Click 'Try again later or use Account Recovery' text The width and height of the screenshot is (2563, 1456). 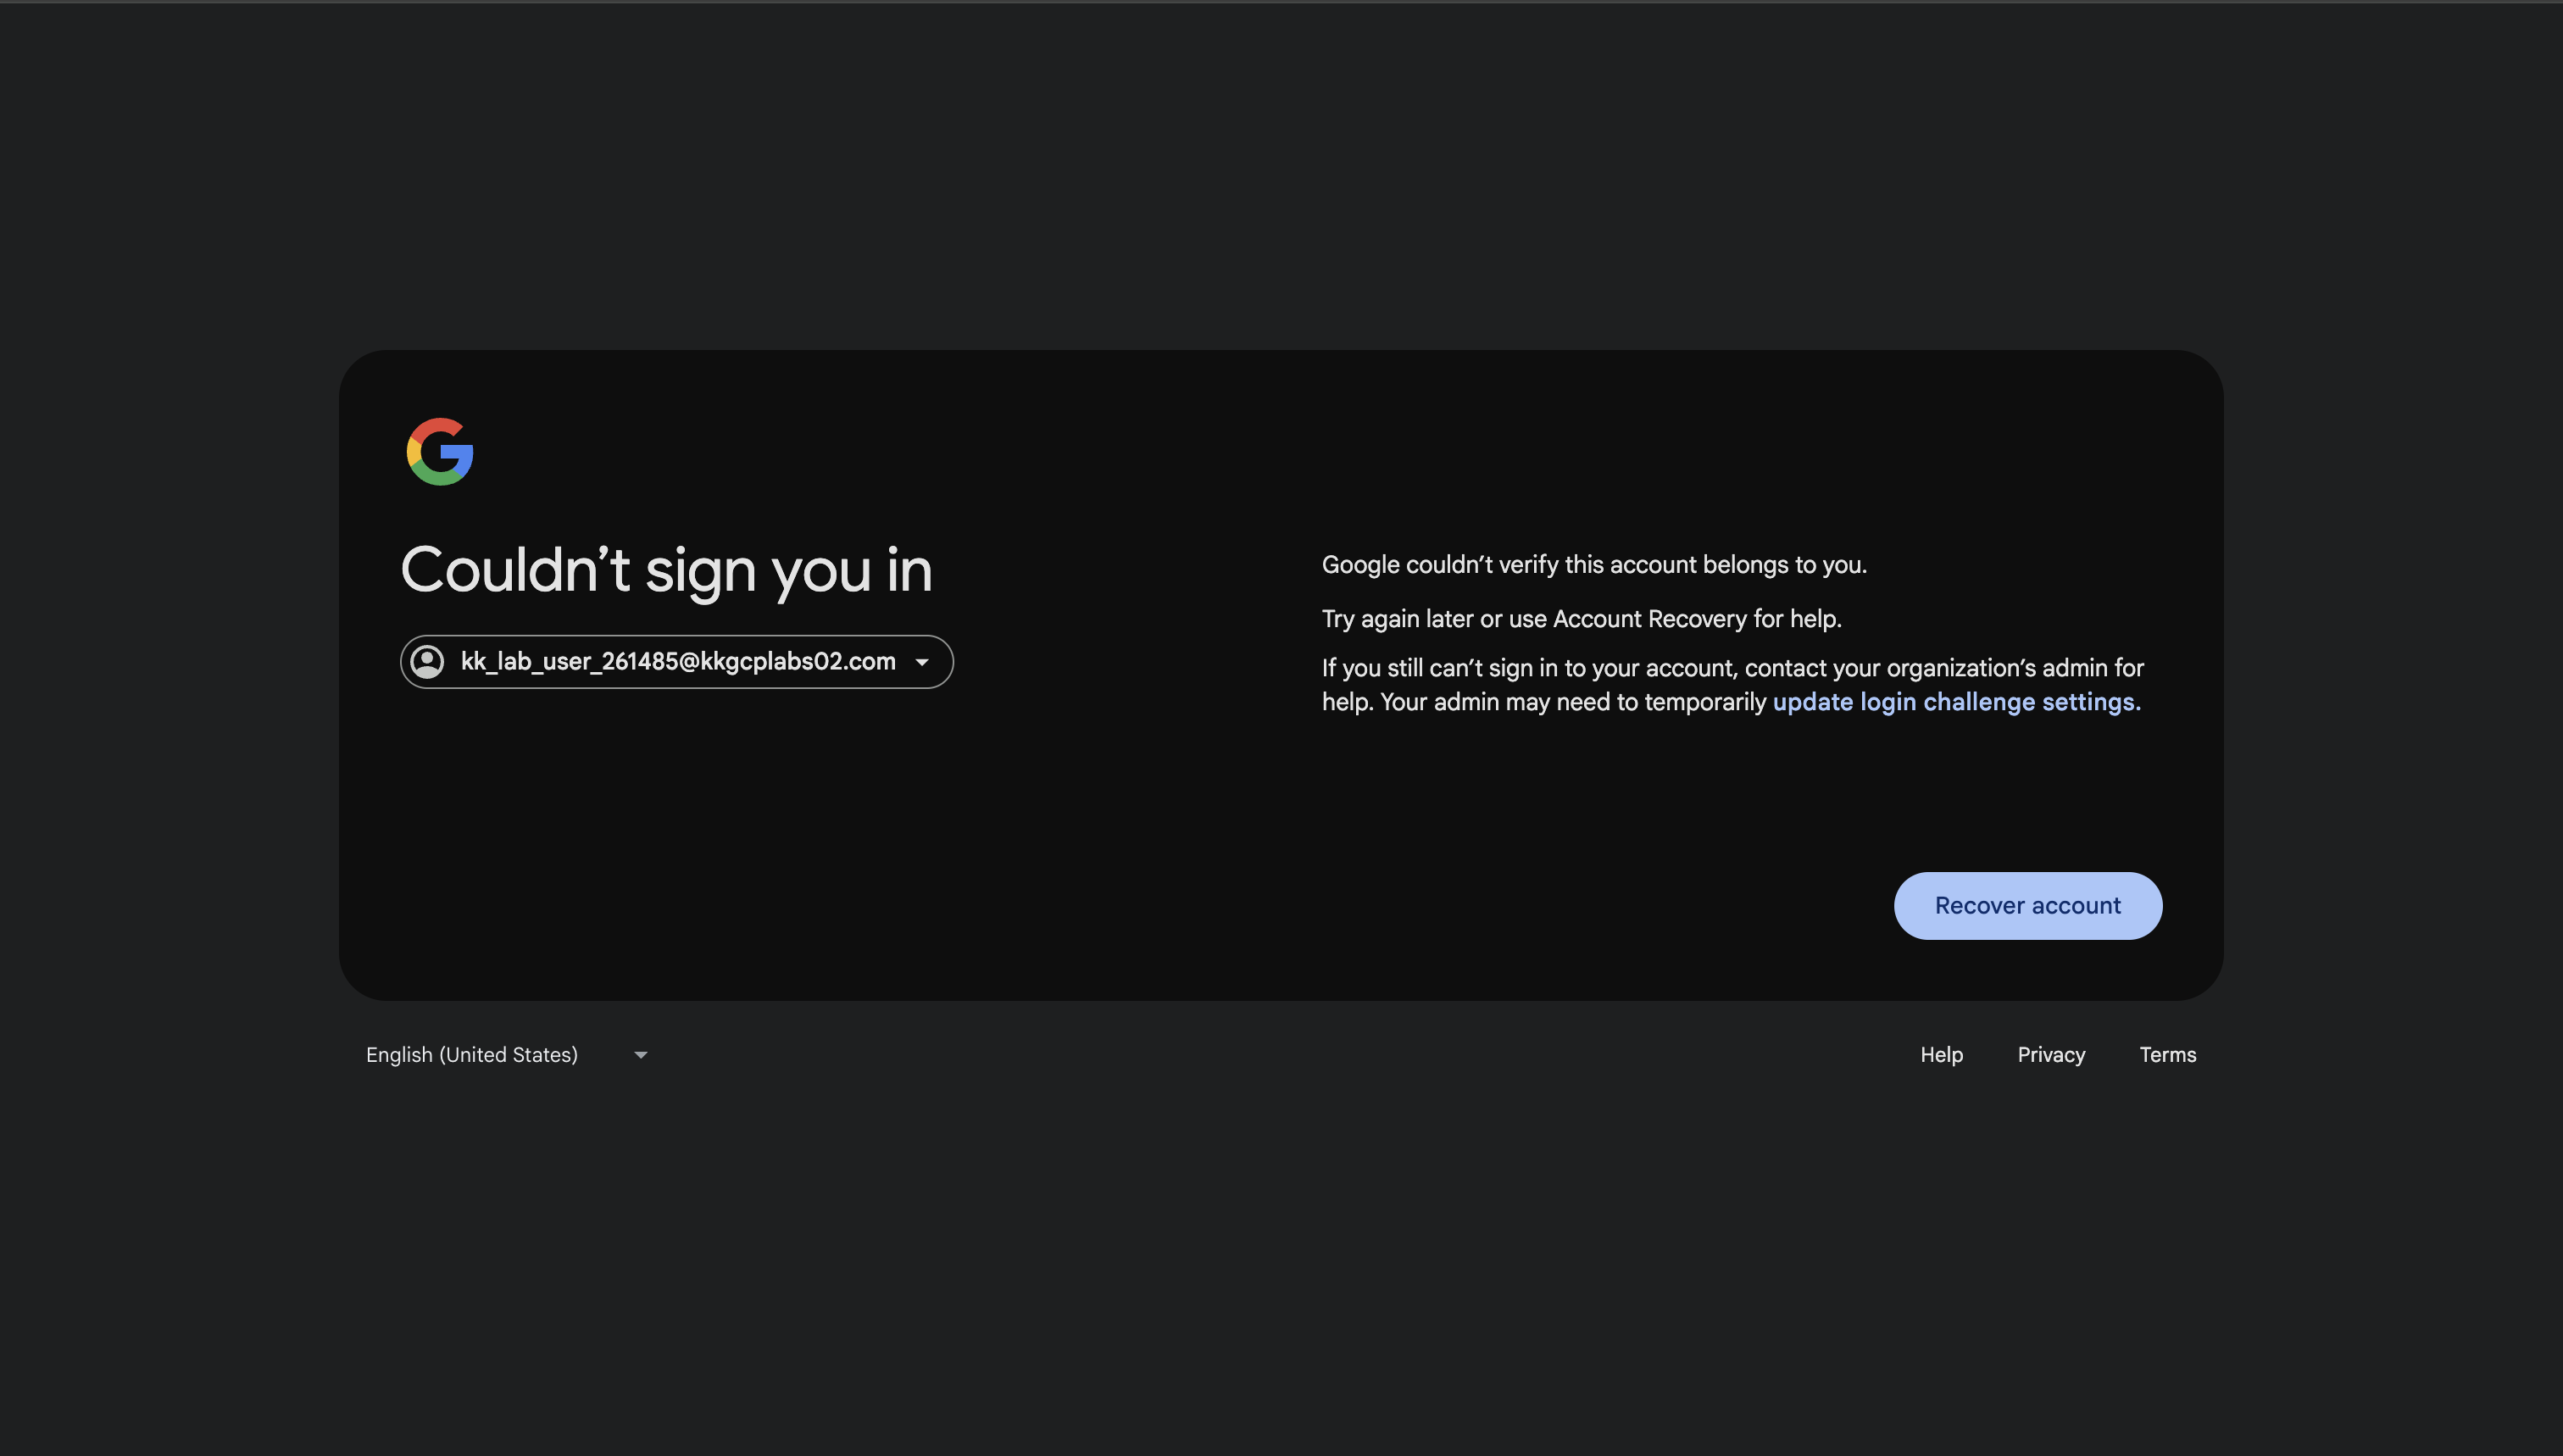(x=1534, y=619)
